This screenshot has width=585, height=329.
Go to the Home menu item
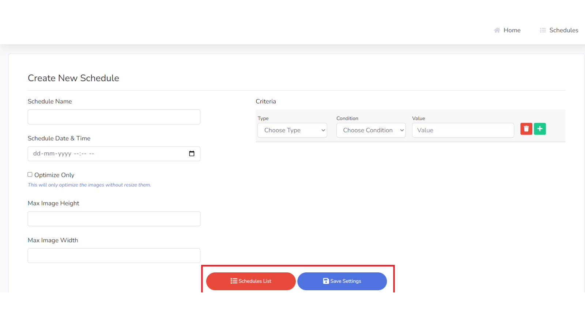(512, 30)
